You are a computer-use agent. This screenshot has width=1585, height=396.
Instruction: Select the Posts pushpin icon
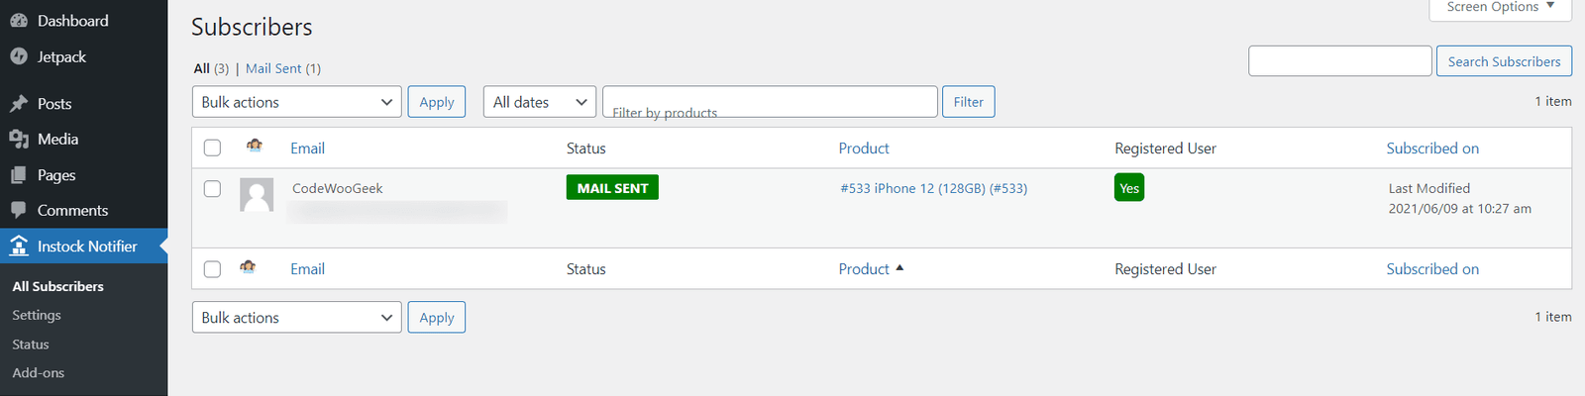coord(19,104)
